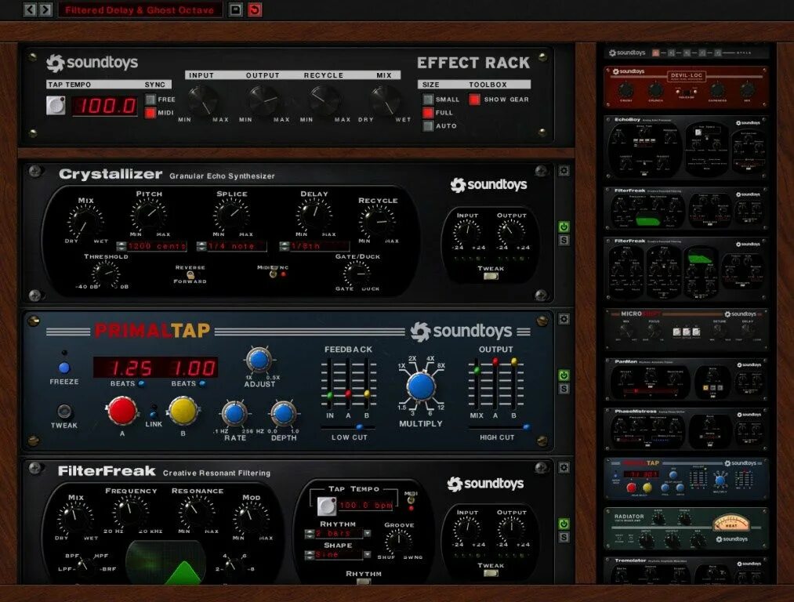Click the blue PrimalTap Freeze button
This screenshot has height=602, width=794.
pos(64,368)
